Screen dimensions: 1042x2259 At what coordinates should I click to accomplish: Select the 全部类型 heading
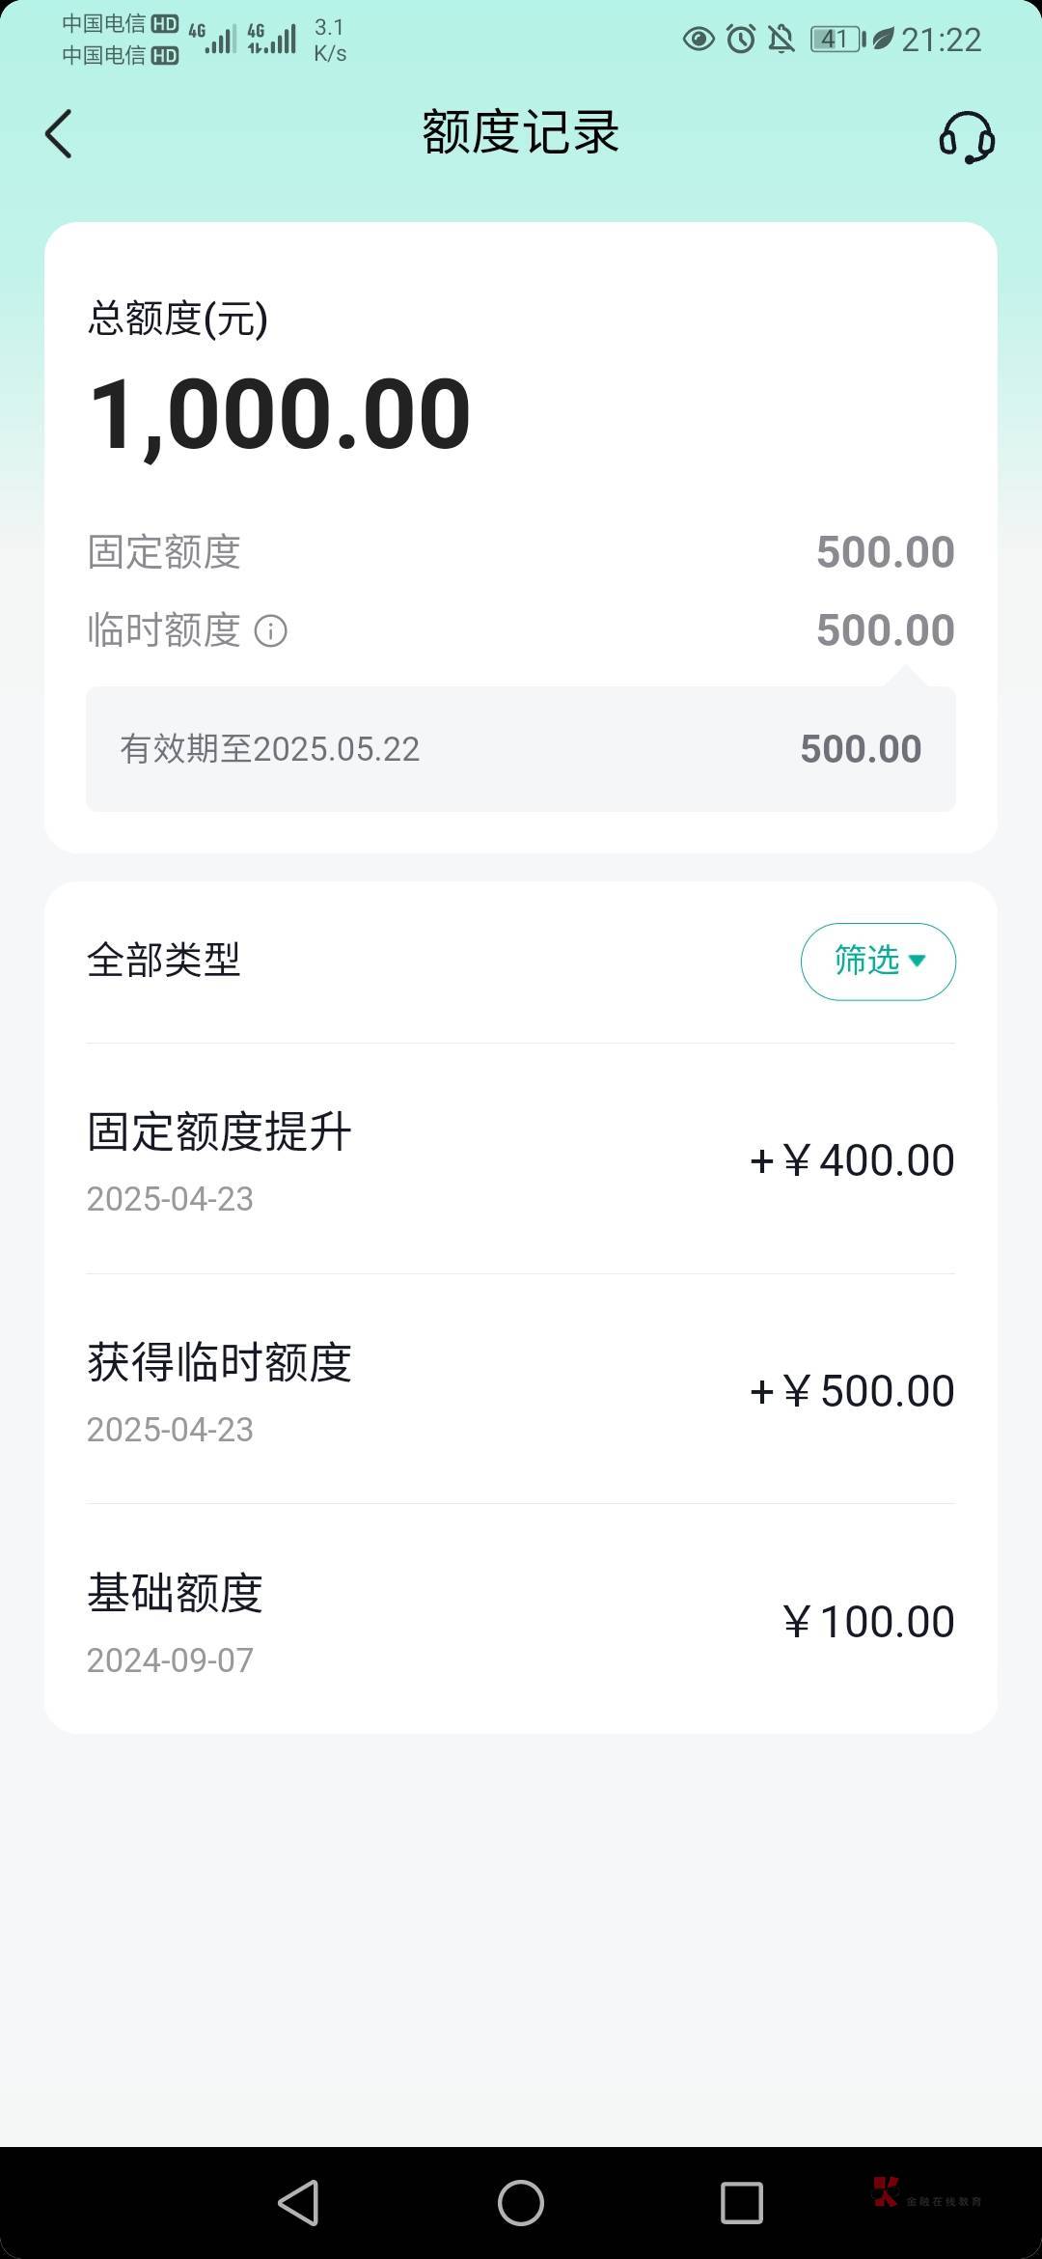(x=164, y=960)
